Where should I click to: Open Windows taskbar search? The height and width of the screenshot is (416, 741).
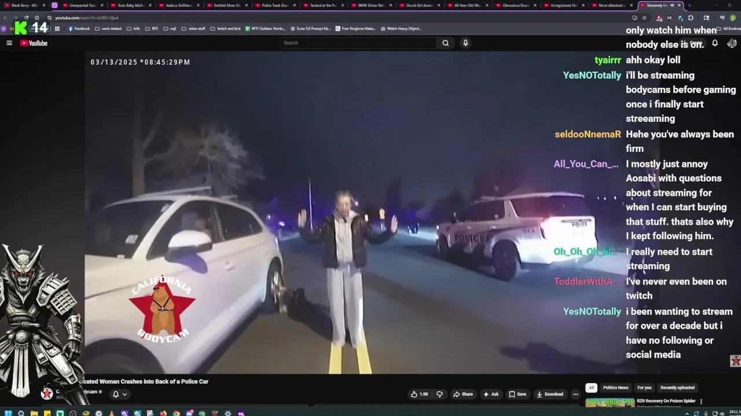point(21,413)
